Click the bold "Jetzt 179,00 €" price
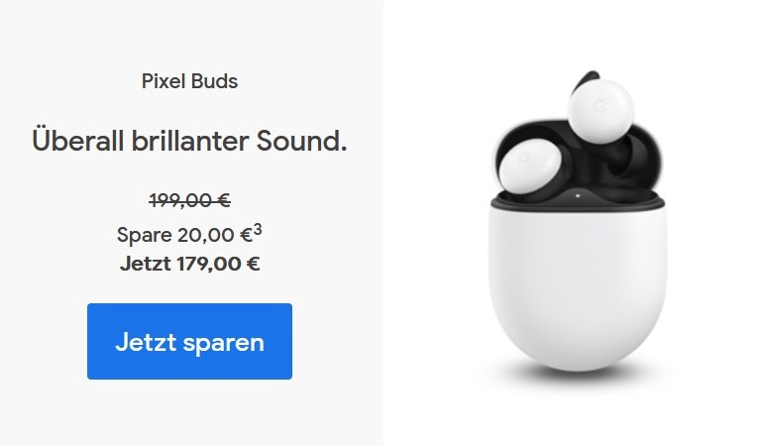 (x=189, y=264)
